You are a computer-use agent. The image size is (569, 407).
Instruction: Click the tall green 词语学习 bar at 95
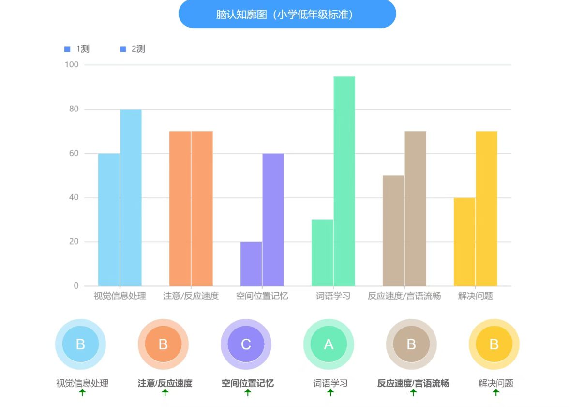click(x=344, y=181)
